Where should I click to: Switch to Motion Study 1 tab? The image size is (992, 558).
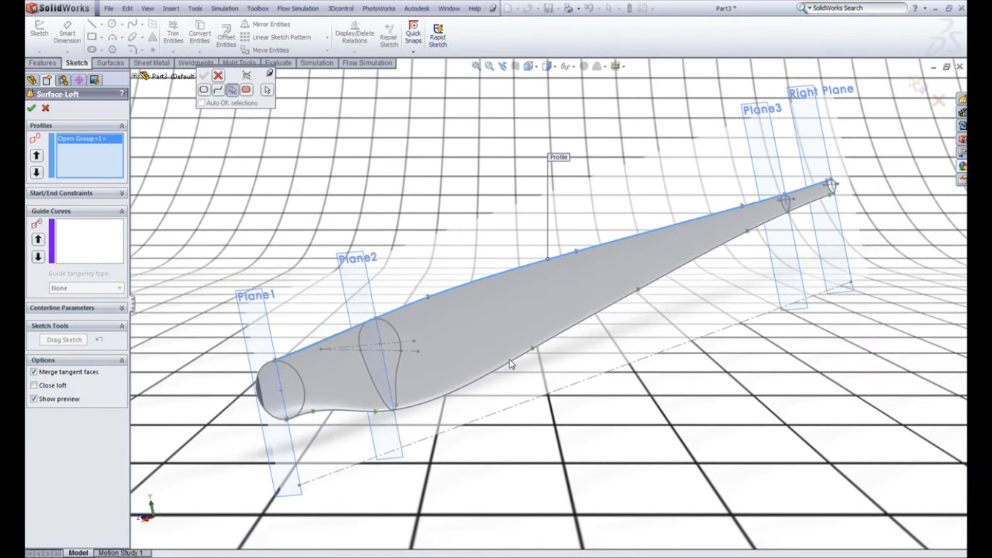[x=120, y=553]
